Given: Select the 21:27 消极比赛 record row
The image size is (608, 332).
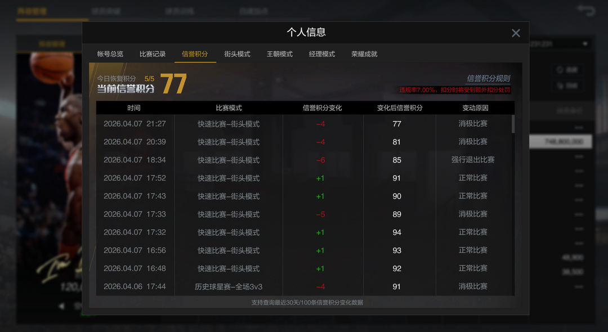Looking at the screenshot, I should [304, 124].
